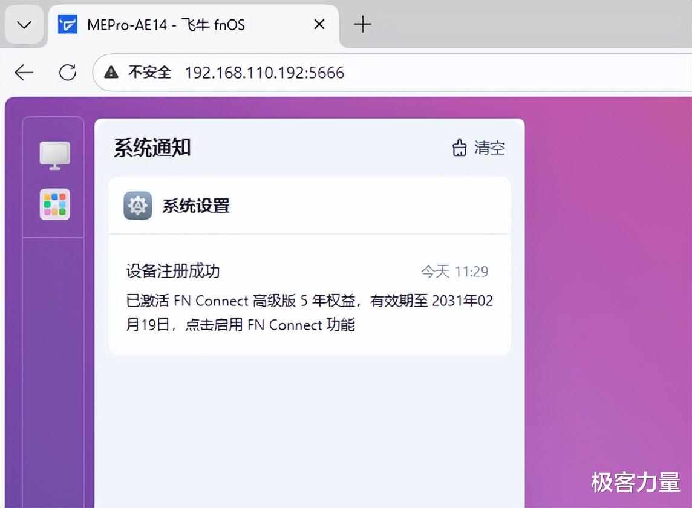The height and width of the screenshot is (508, 692).
Task: Open a new browser tab
Action: [362, 24]
